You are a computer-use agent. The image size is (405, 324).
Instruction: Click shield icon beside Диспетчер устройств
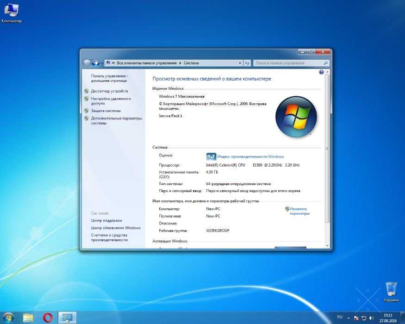87,91
